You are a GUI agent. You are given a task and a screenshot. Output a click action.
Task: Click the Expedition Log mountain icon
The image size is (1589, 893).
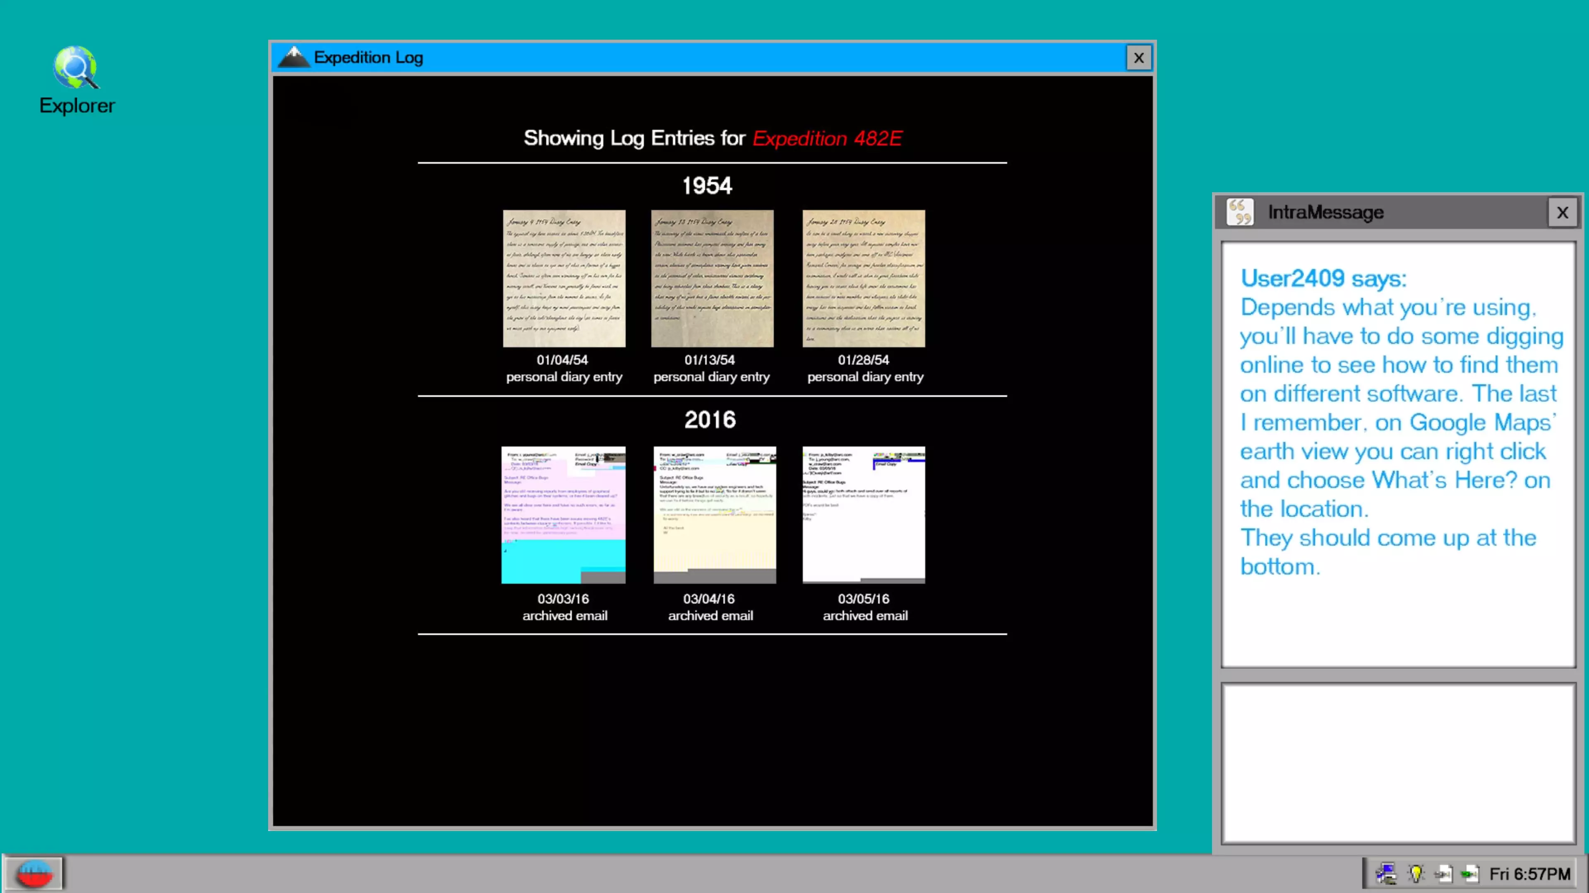(x=294, y=57)
